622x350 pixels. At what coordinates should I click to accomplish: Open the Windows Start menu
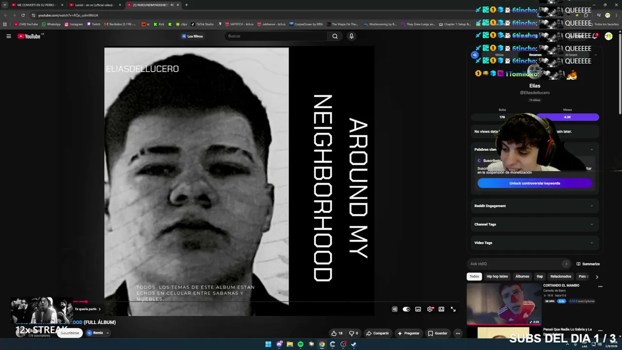[268, 344]
